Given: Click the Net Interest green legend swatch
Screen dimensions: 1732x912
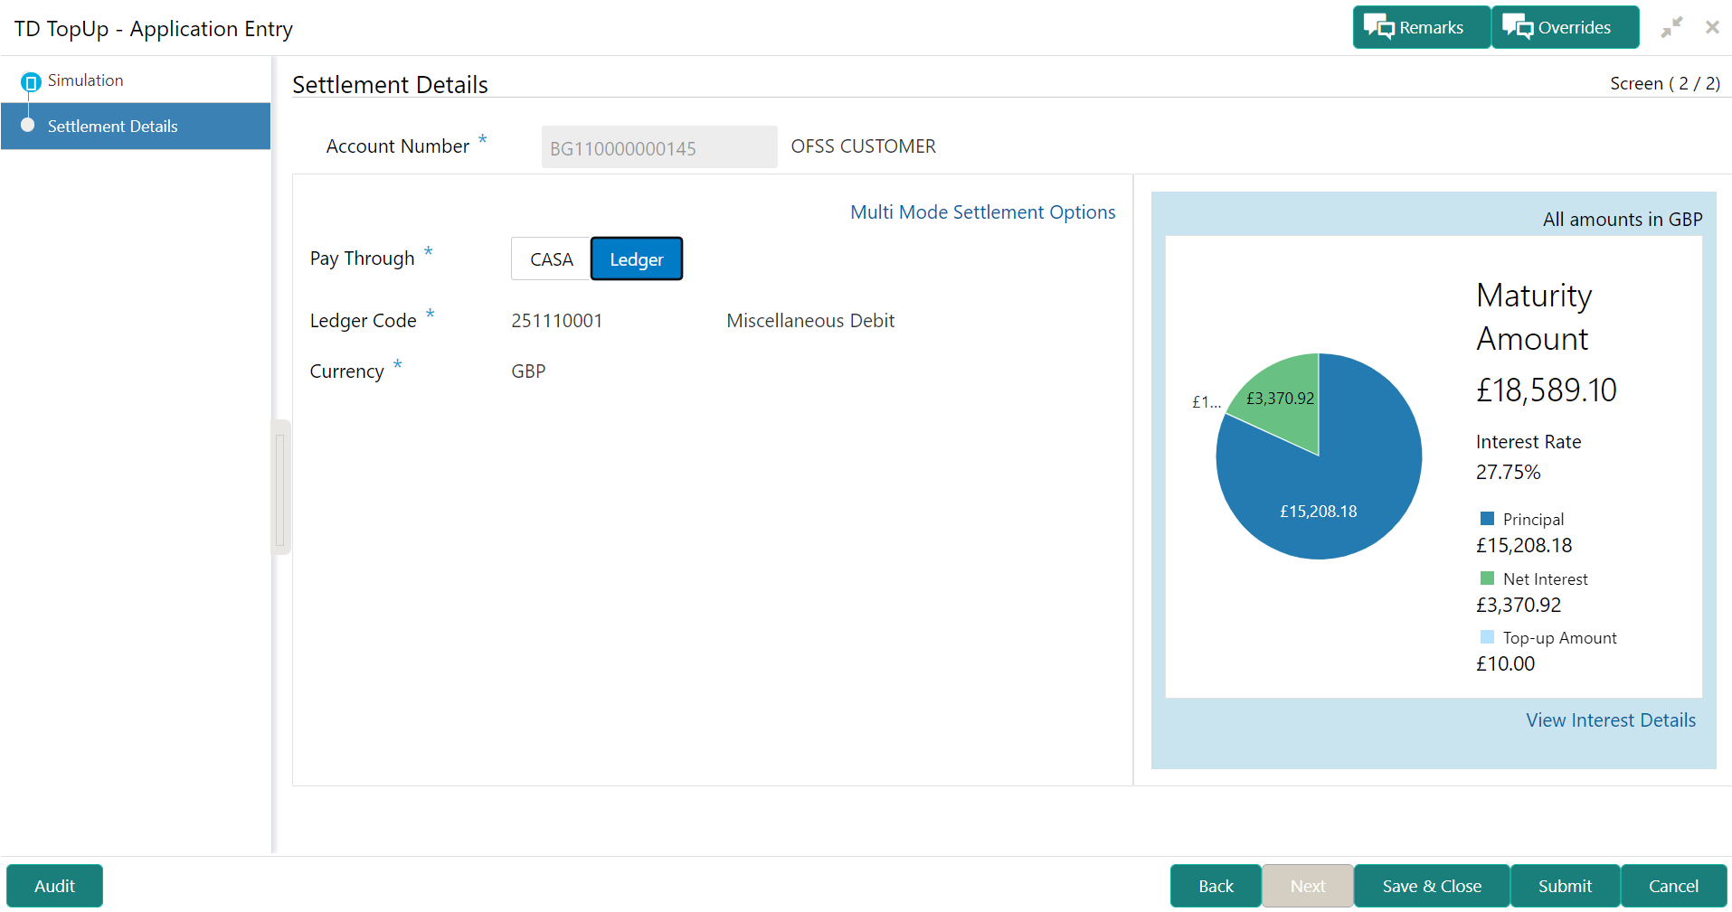Looking at the screenshot, I should 1487,578.
